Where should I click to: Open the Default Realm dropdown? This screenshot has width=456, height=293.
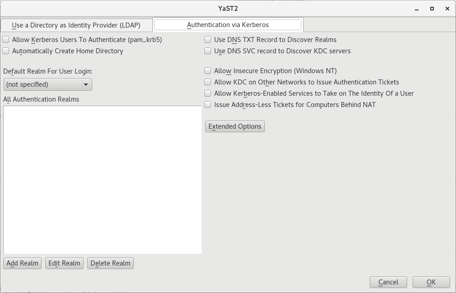point(47,84)
